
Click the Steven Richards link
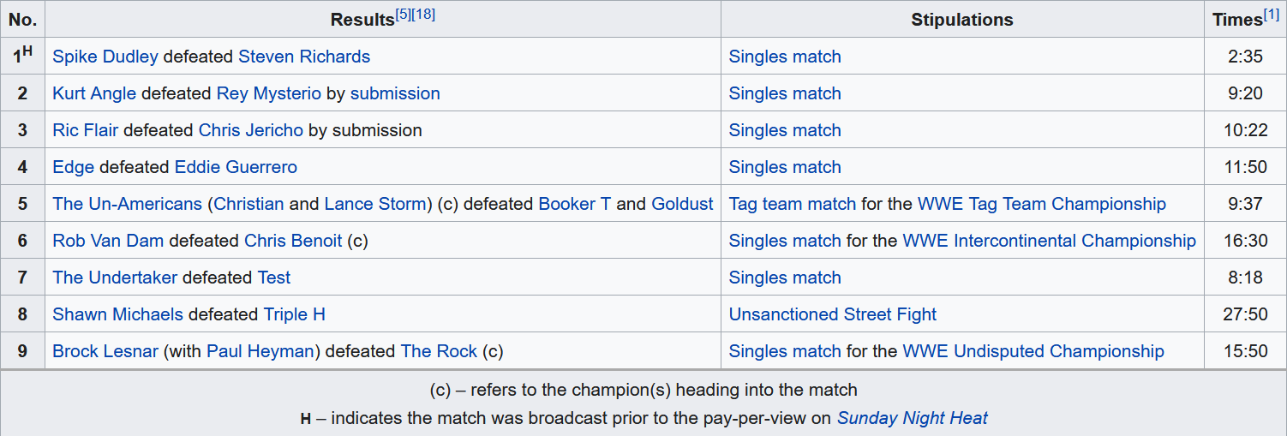click(304, 57)
